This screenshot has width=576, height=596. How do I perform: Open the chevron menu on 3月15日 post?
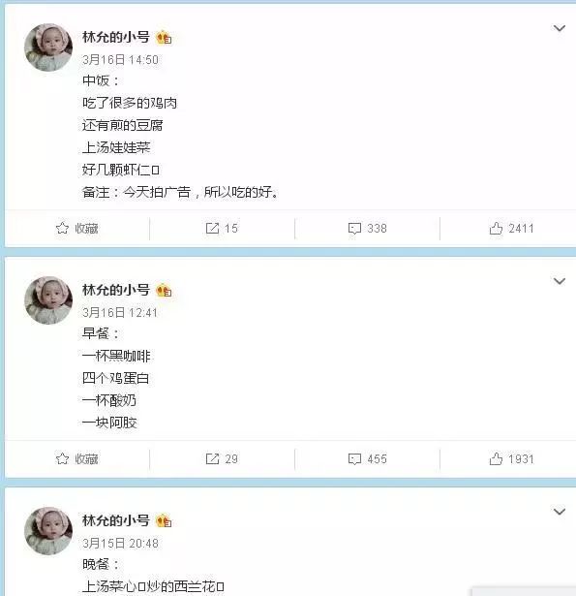click(x=560, y=512)
